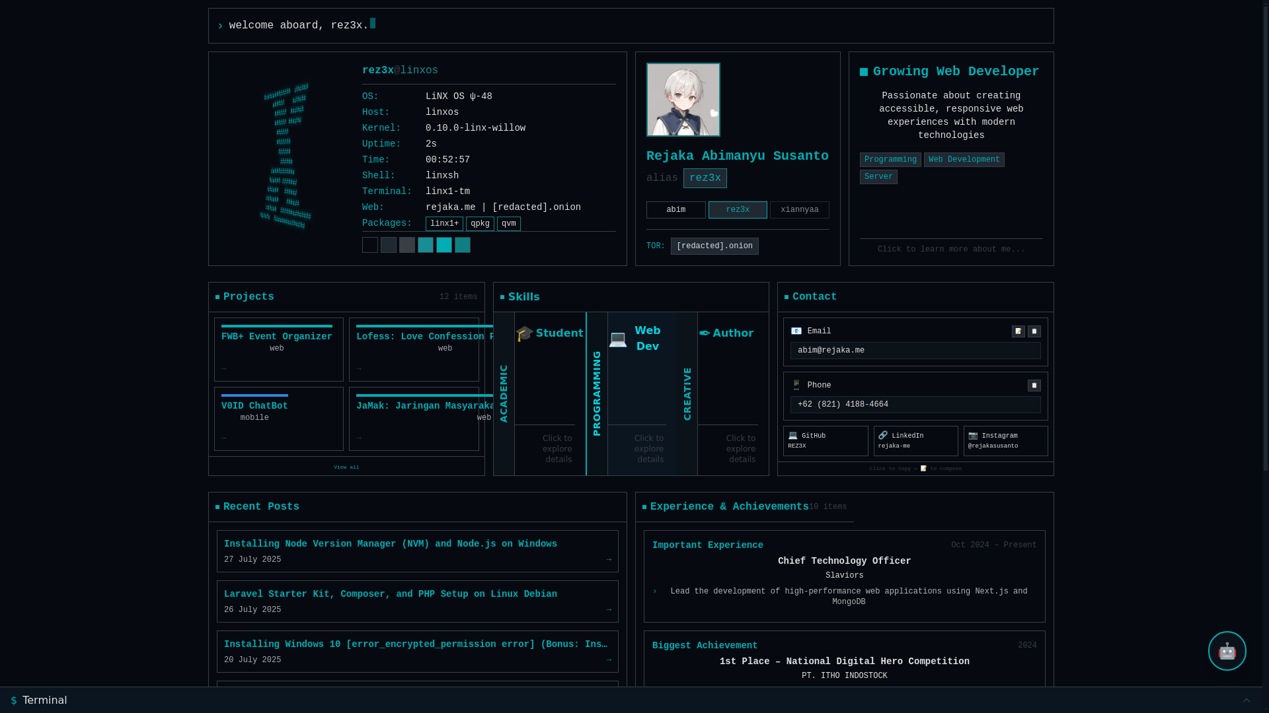Viewport: 1269px width, 713px height.
Task: Click the TOR [redacted].onion address button
Action: [x=714, y=246]
